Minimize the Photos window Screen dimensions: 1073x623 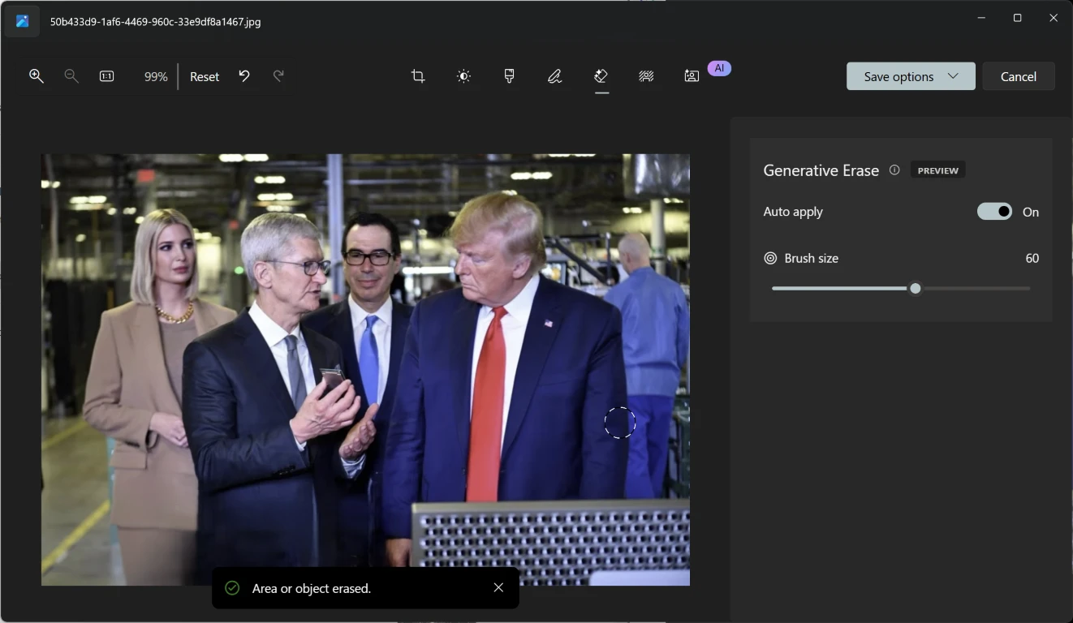click(981, 18)
